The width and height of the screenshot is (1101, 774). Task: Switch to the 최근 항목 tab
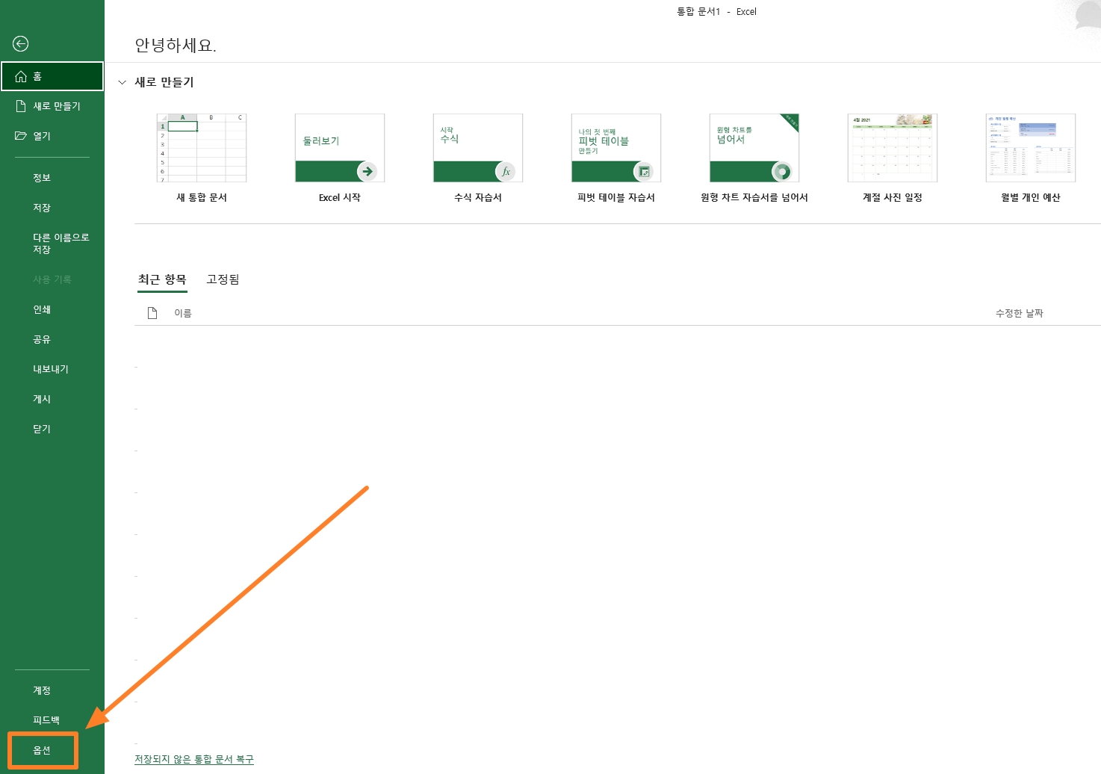click(162, 279)
